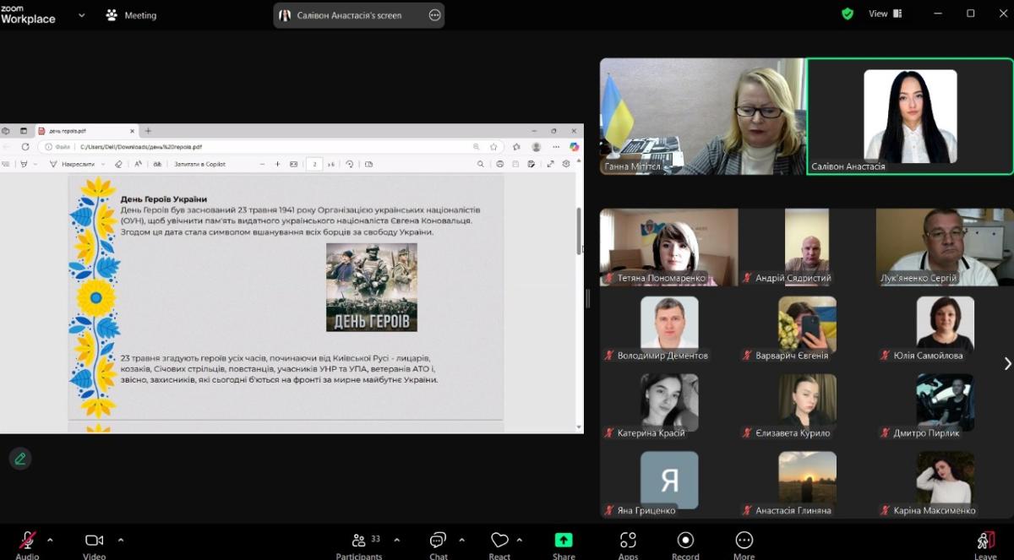The width and height of the screenshot is (1014, 560).
Task: Start recording with the Record button
Action: 685,542
